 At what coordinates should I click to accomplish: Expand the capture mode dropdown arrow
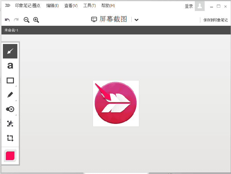pos(137,20)
